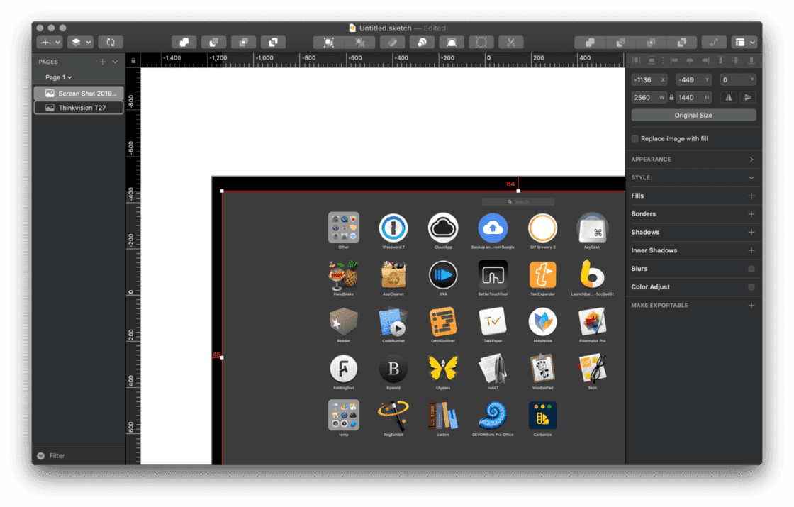
Task: Add a shadow with Shadows plus
Action: 751,232
